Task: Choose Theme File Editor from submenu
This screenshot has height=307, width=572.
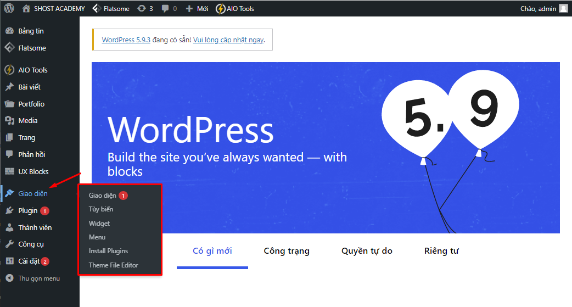Action: tap(114, 265)
